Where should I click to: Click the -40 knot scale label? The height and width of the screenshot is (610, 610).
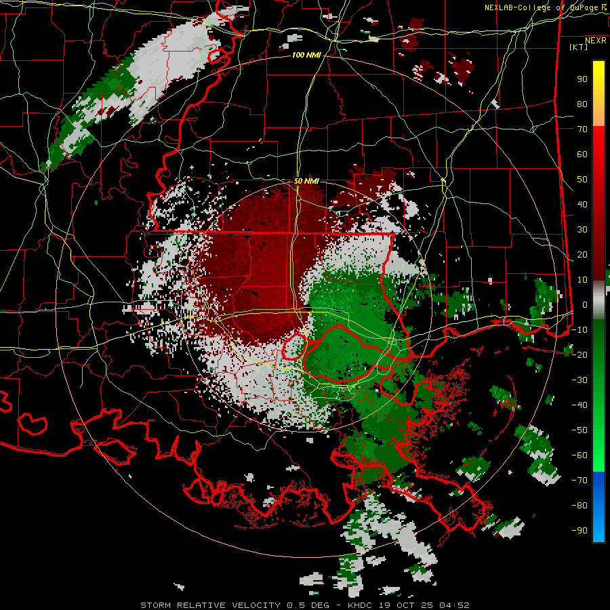579,405
